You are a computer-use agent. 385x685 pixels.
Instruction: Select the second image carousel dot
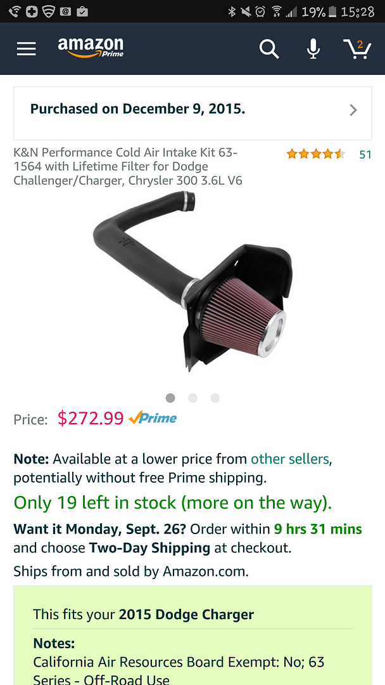point(192,398)
